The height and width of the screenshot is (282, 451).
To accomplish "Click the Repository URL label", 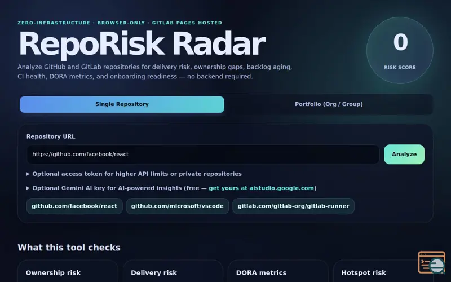I will click(51, 136).
